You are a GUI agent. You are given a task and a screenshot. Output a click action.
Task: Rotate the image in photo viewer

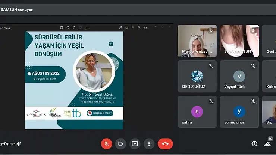click(68, 28)
